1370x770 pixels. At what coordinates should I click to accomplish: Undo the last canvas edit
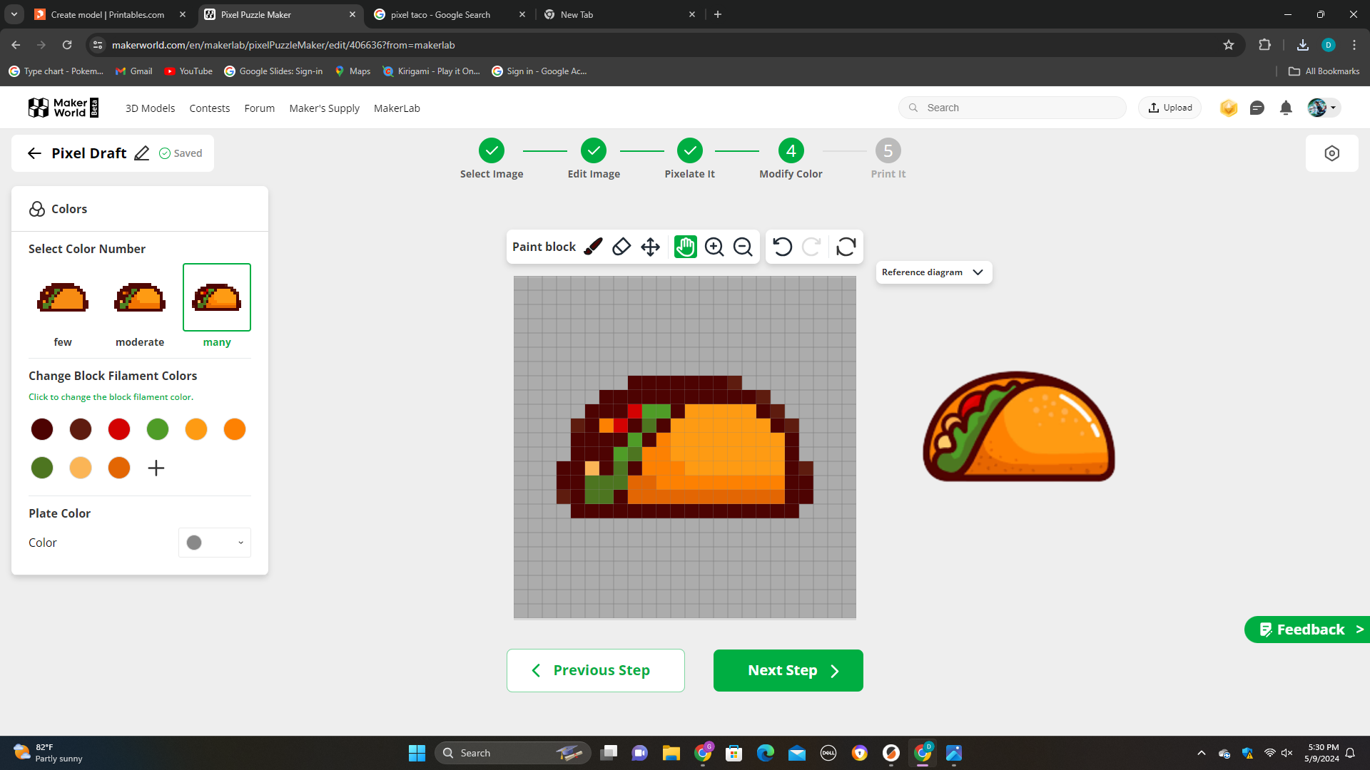point(782,247)
